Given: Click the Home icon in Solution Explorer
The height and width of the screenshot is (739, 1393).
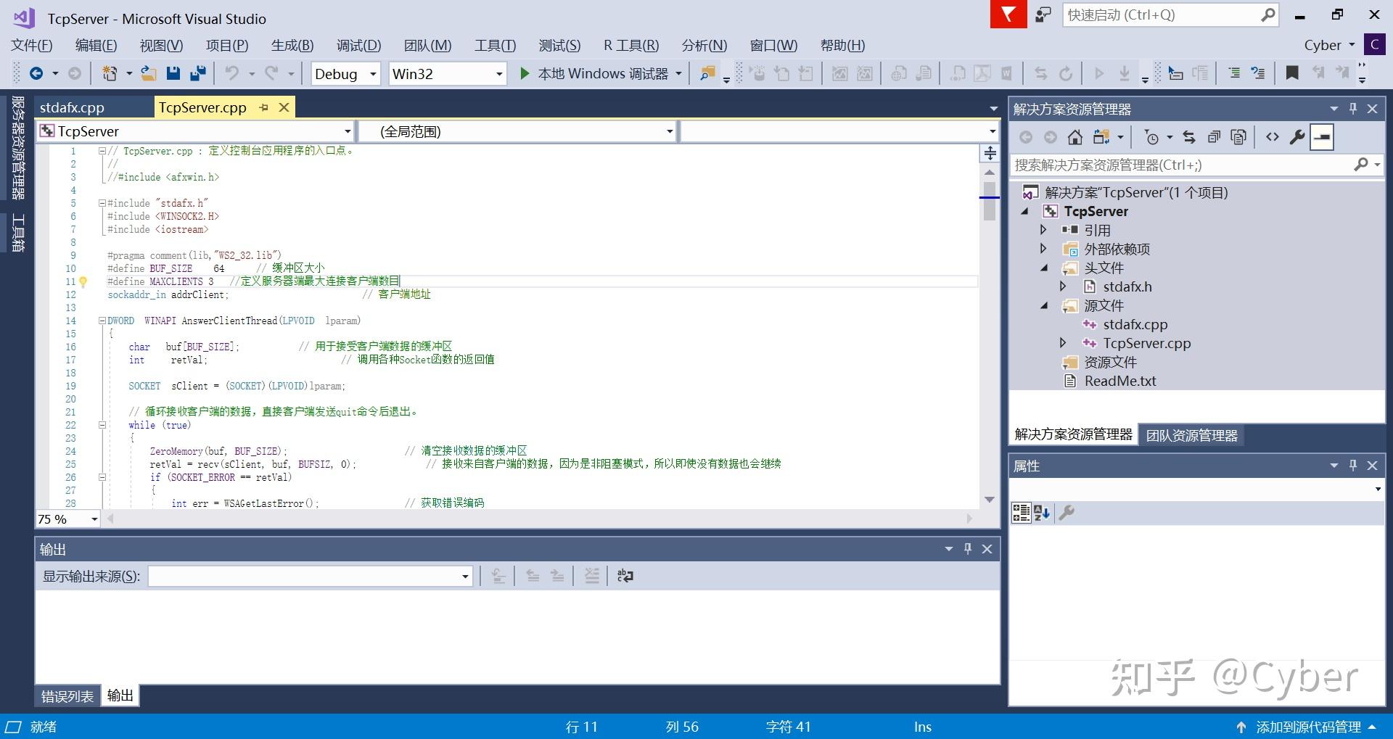Looking at the screenshot, I should (x=1074, y=136).
